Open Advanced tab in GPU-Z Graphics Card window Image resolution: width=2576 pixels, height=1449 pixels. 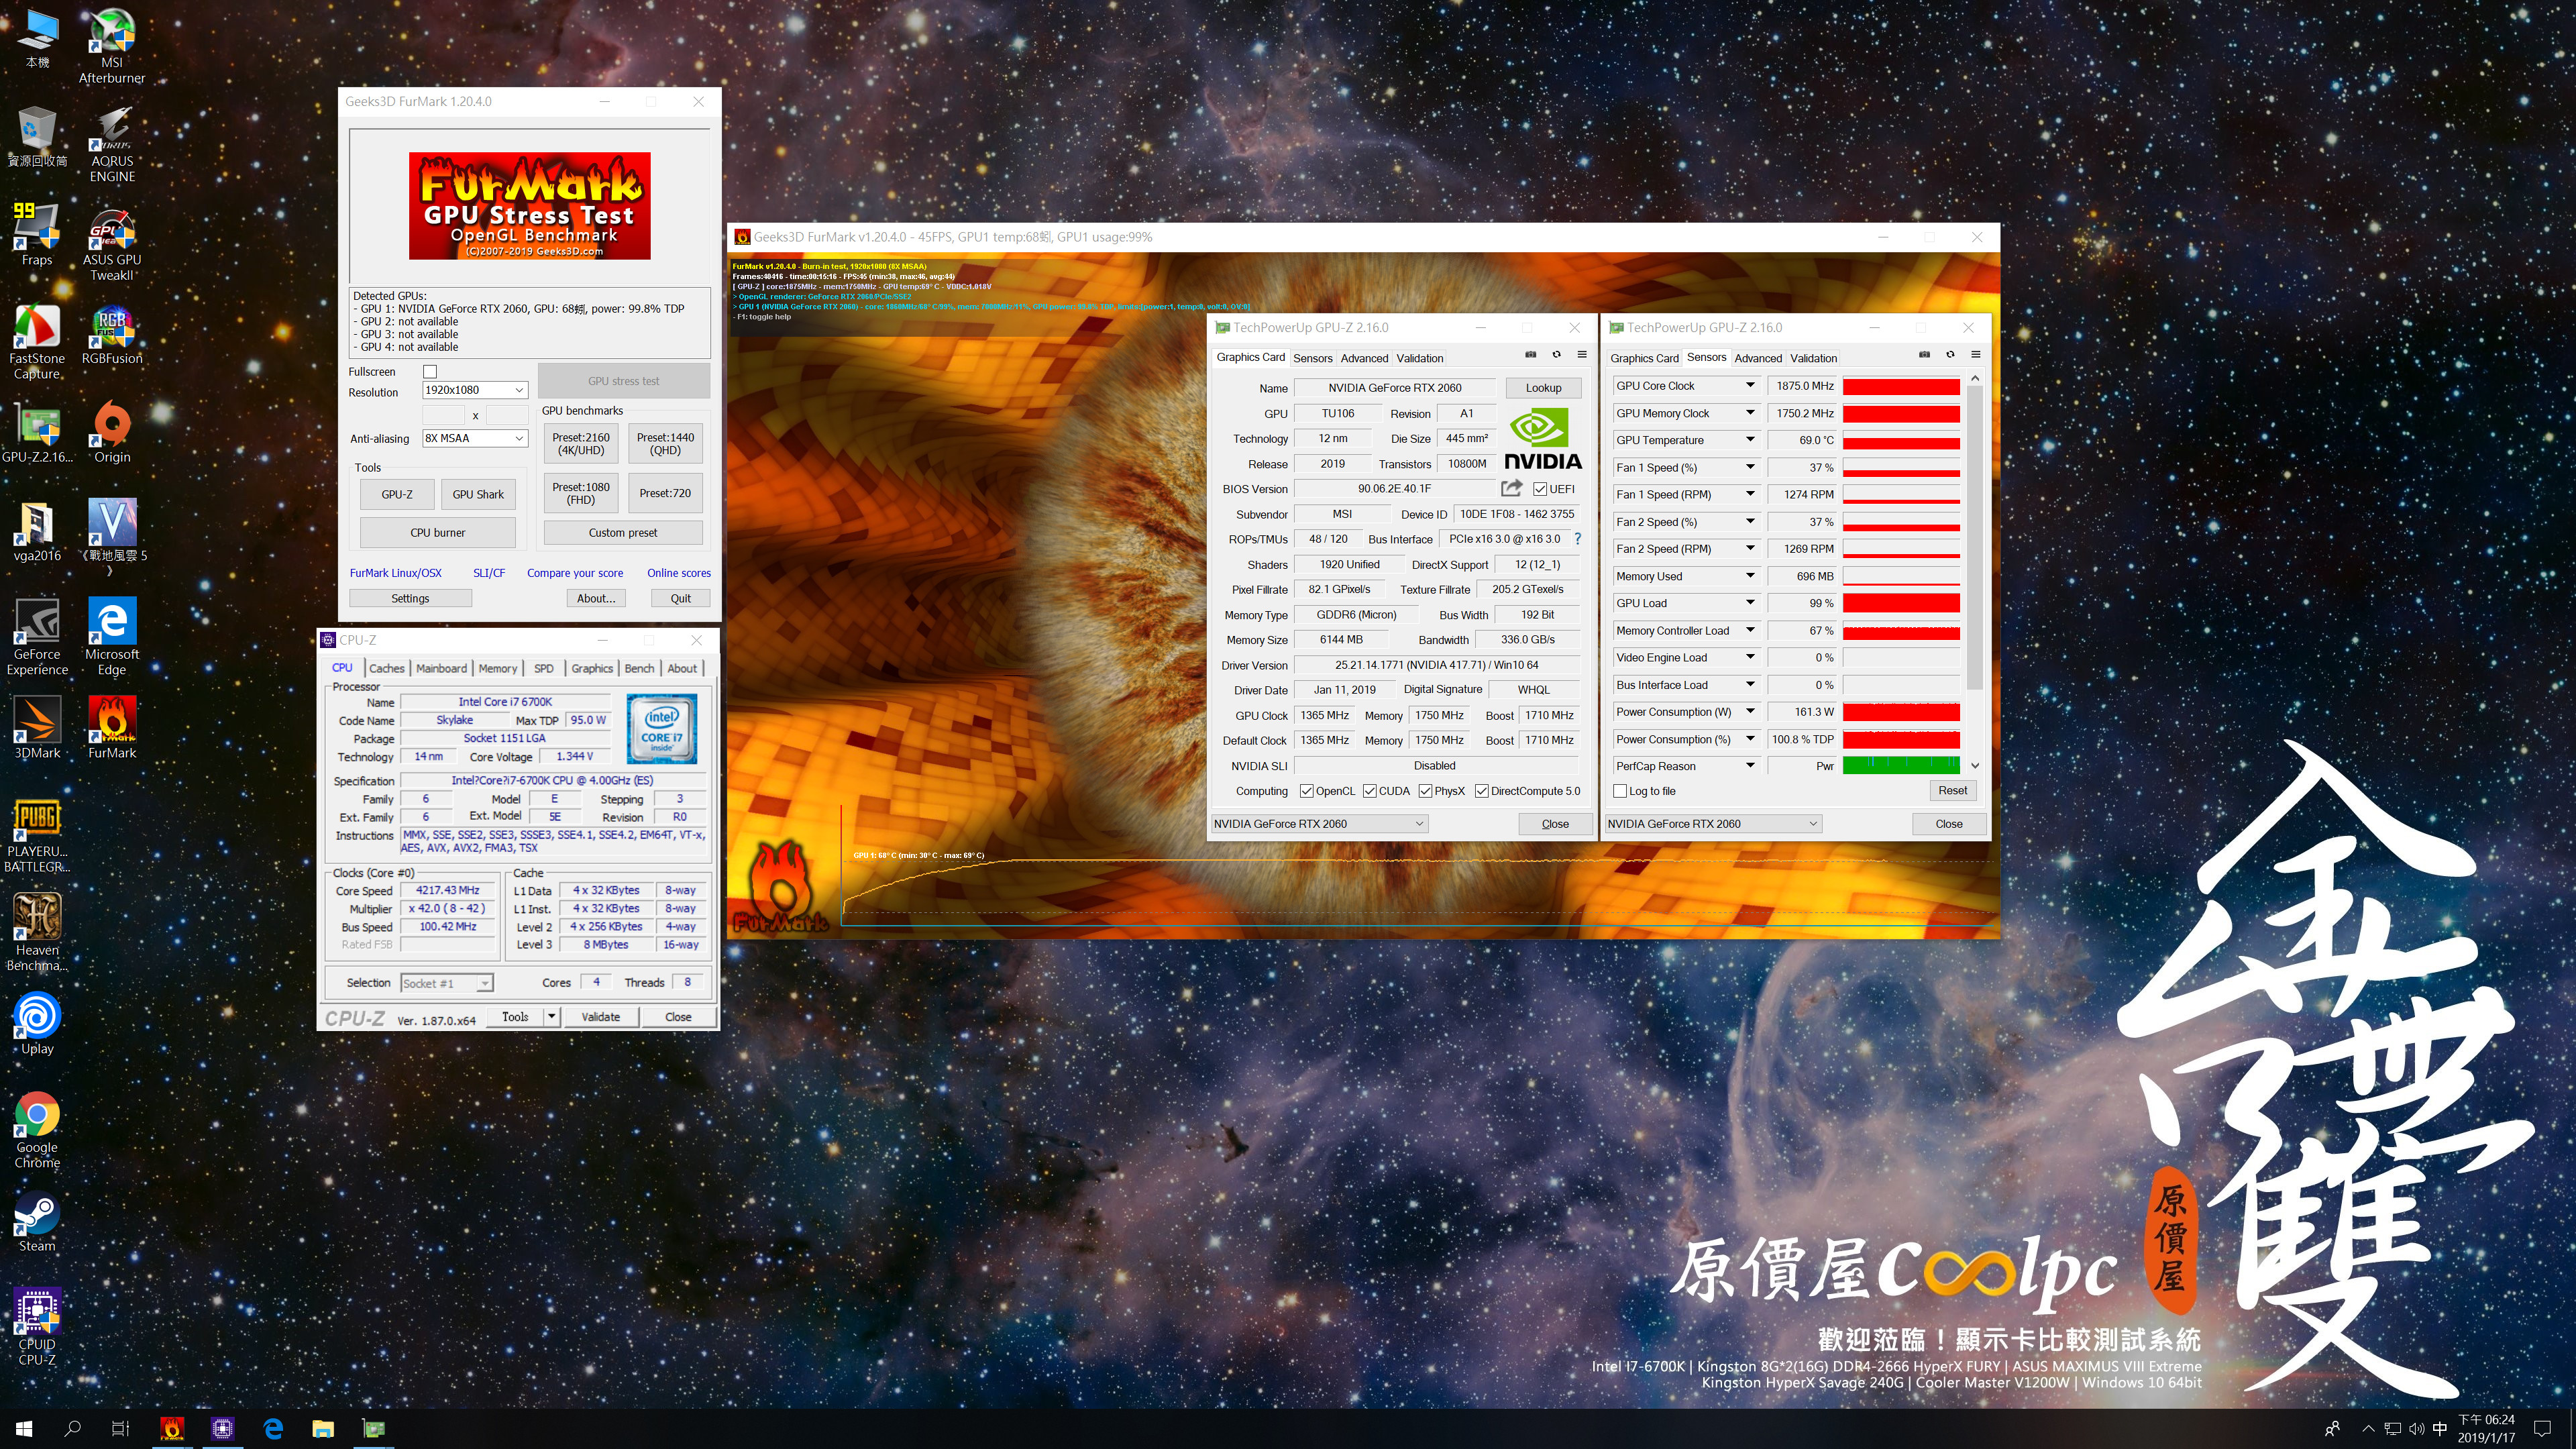click(x=1364, y=358)
